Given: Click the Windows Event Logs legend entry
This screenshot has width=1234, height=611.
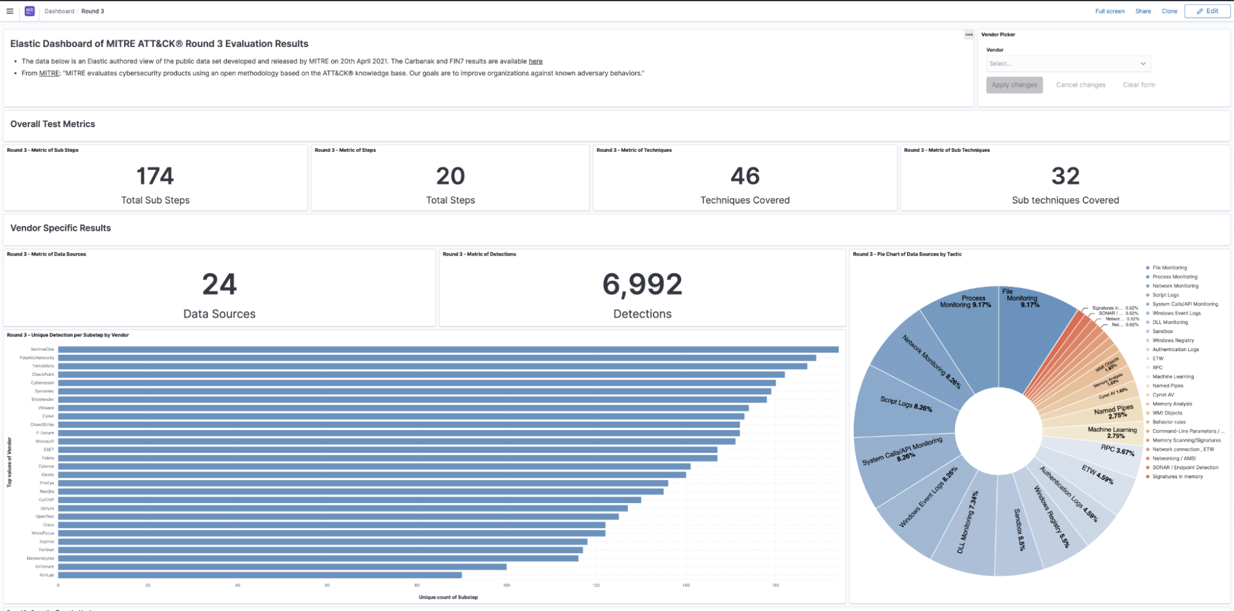Looking at the screenshot, I should click(1177, 313).
